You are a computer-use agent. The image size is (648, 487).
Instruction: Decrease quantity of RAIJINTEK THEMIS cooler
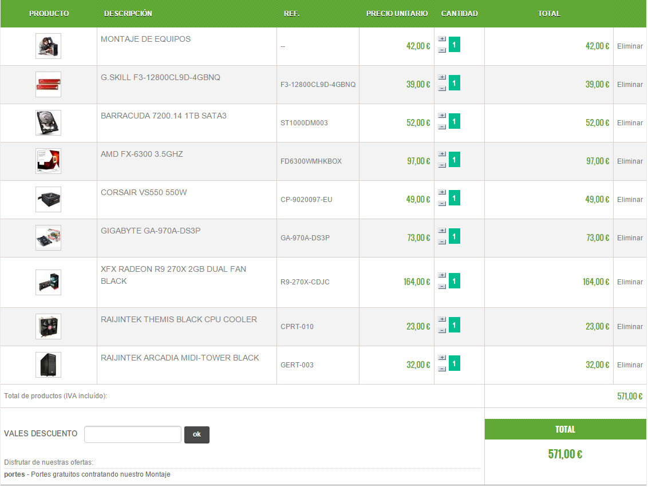[x=442, y=331]
